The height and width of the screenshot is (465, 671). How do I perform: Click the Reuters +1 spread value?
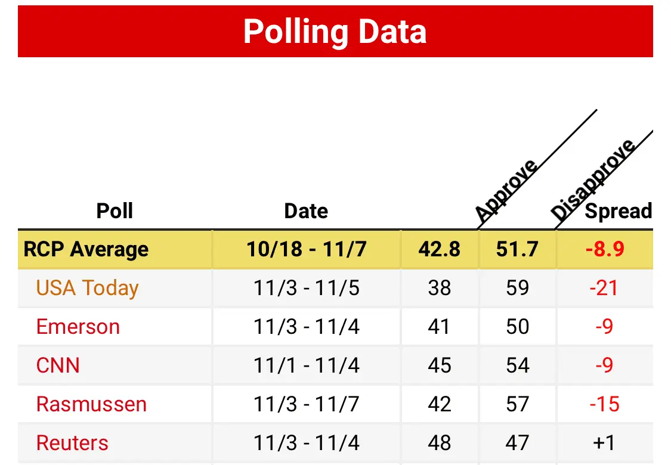click(604, 443)
